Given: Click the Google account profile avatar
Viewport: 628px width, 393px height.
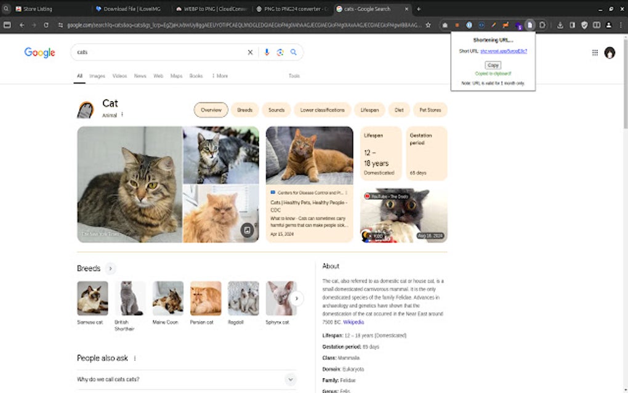Looking at the screenshot, I should [610, 53].
